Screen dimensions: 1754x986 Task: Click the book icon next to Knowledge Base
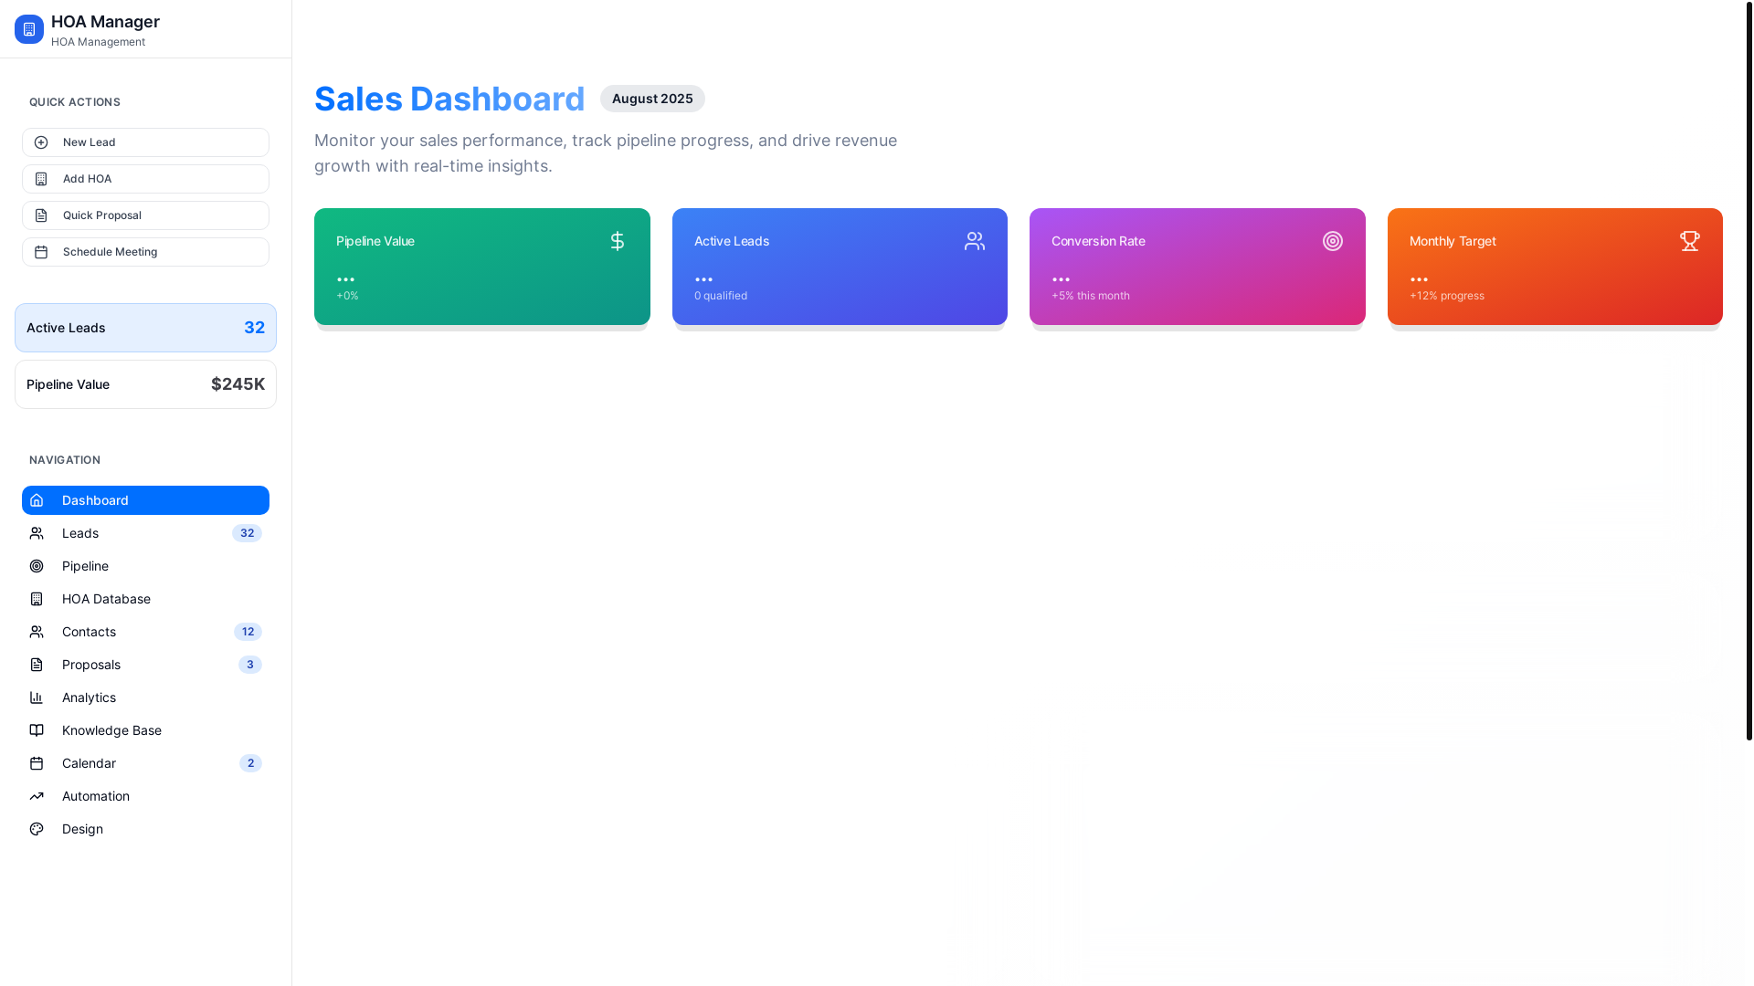[x=37, y=730]
